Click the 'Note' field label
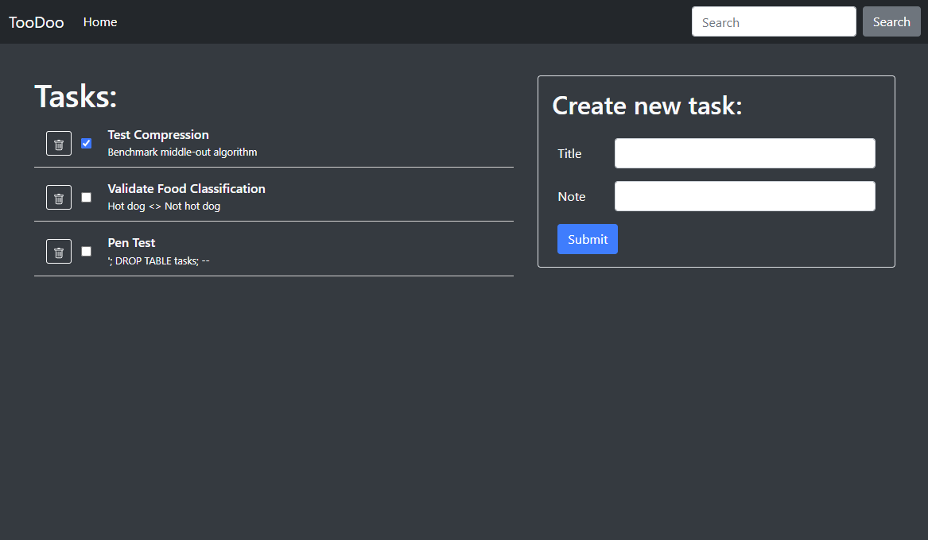Screen dimensions: 928x540 pos(571,197)
